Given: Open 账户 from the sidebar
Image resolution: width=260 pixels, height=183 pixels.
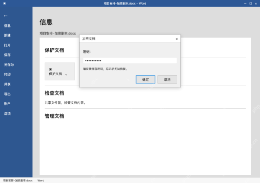Looking at the screenshot, I should 7,104.
